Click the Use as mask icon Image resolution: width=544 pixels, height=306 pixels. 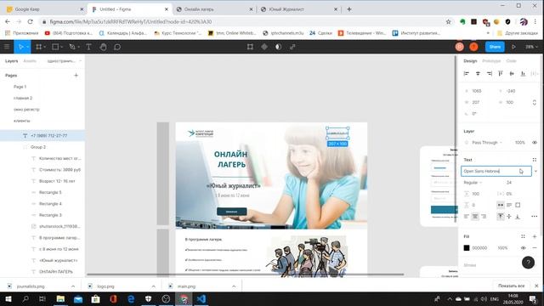278,47
